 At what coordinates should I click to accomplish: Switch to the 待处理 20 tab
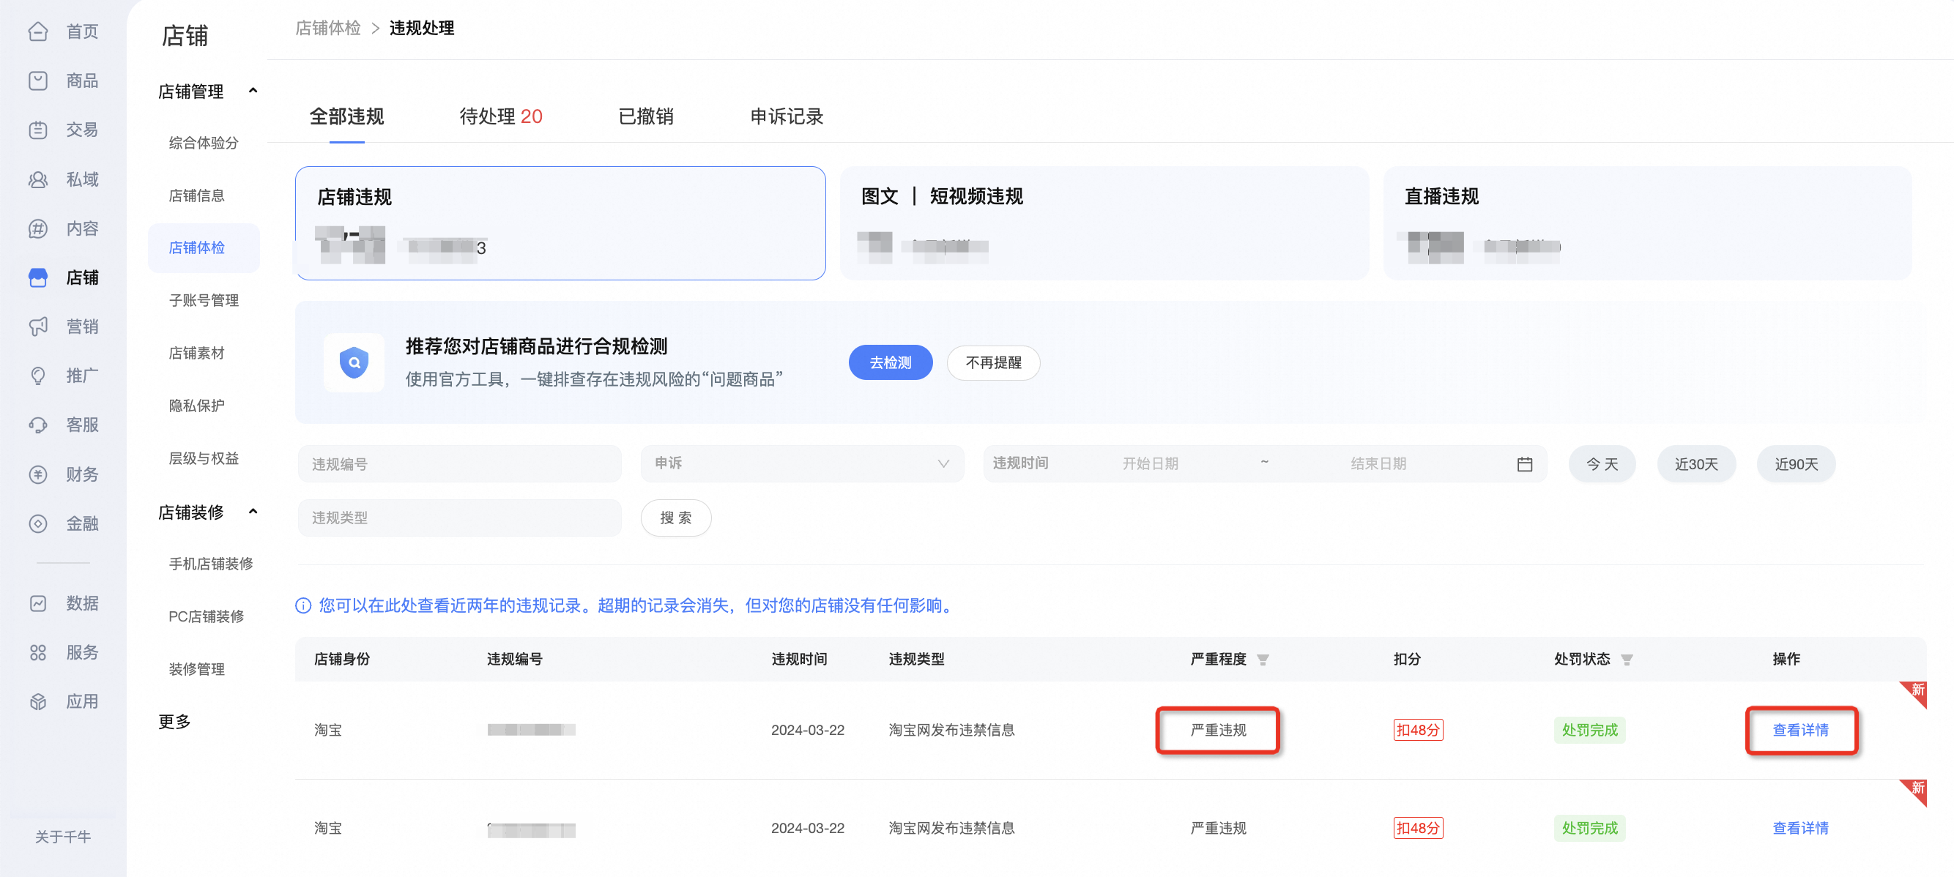[x=501, y=116]
